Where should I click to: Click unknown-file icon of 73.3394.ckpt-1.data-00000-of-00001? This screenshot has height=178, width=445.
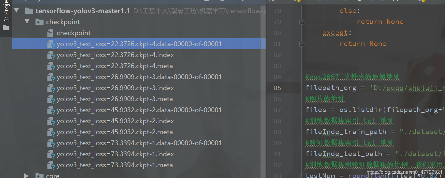51,143
